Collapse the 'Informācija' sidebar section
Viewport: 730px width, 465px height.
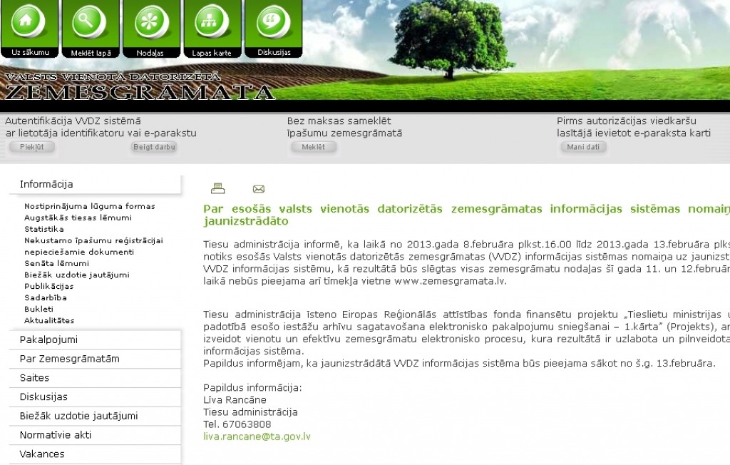[47, 184]
